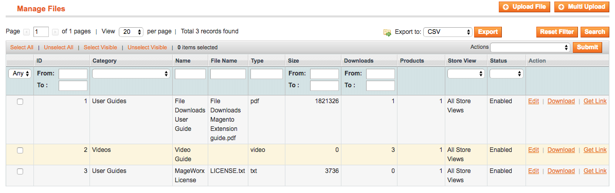Open the Category filter dropdown
The width and height of the screenshot is (615, 193).
(131, 73)
